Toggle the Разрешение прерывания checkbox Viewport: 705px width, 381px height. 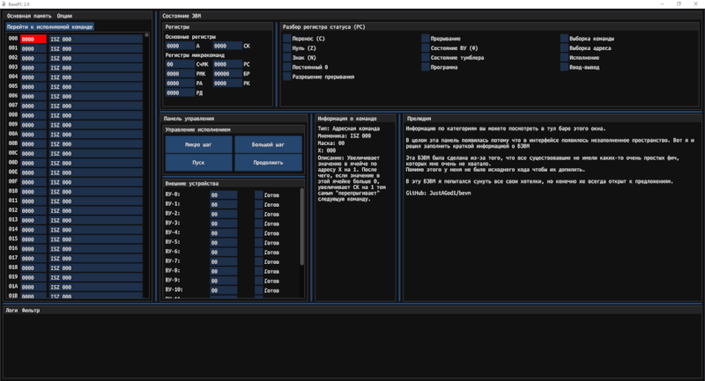(x=287, y=77)
